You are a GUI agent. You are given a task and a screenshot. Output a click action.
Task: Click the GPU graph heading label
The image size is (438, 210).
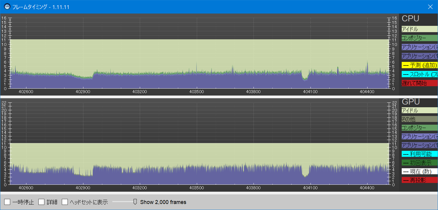(410, 102)
